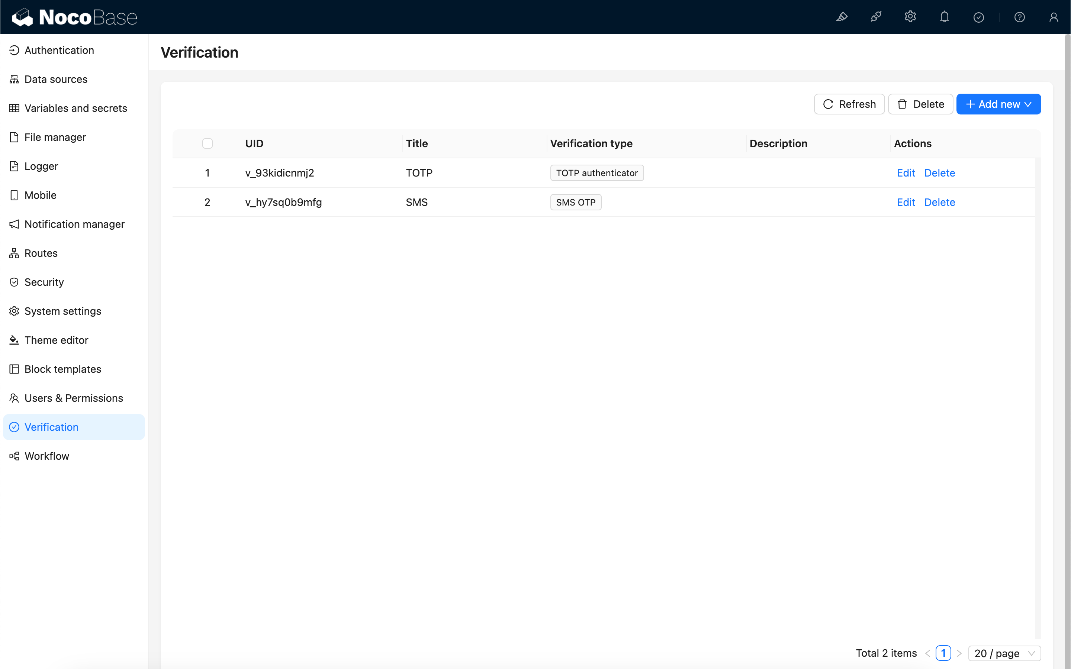The width and height of the screenshot is (1071, 669).
Task: Edit the TOTP verifier row
Action: (906, 173)
